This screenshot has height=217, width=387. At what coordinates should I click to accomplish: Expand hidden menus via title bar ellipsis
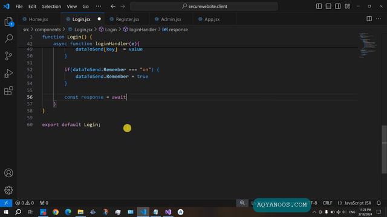(x=98, y=7)
